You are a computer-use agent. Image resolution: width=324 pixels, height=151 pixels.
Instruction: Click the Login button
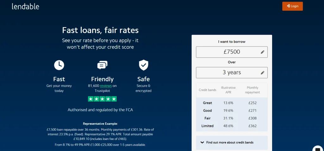pyautogui.click(x=292, y=6)
